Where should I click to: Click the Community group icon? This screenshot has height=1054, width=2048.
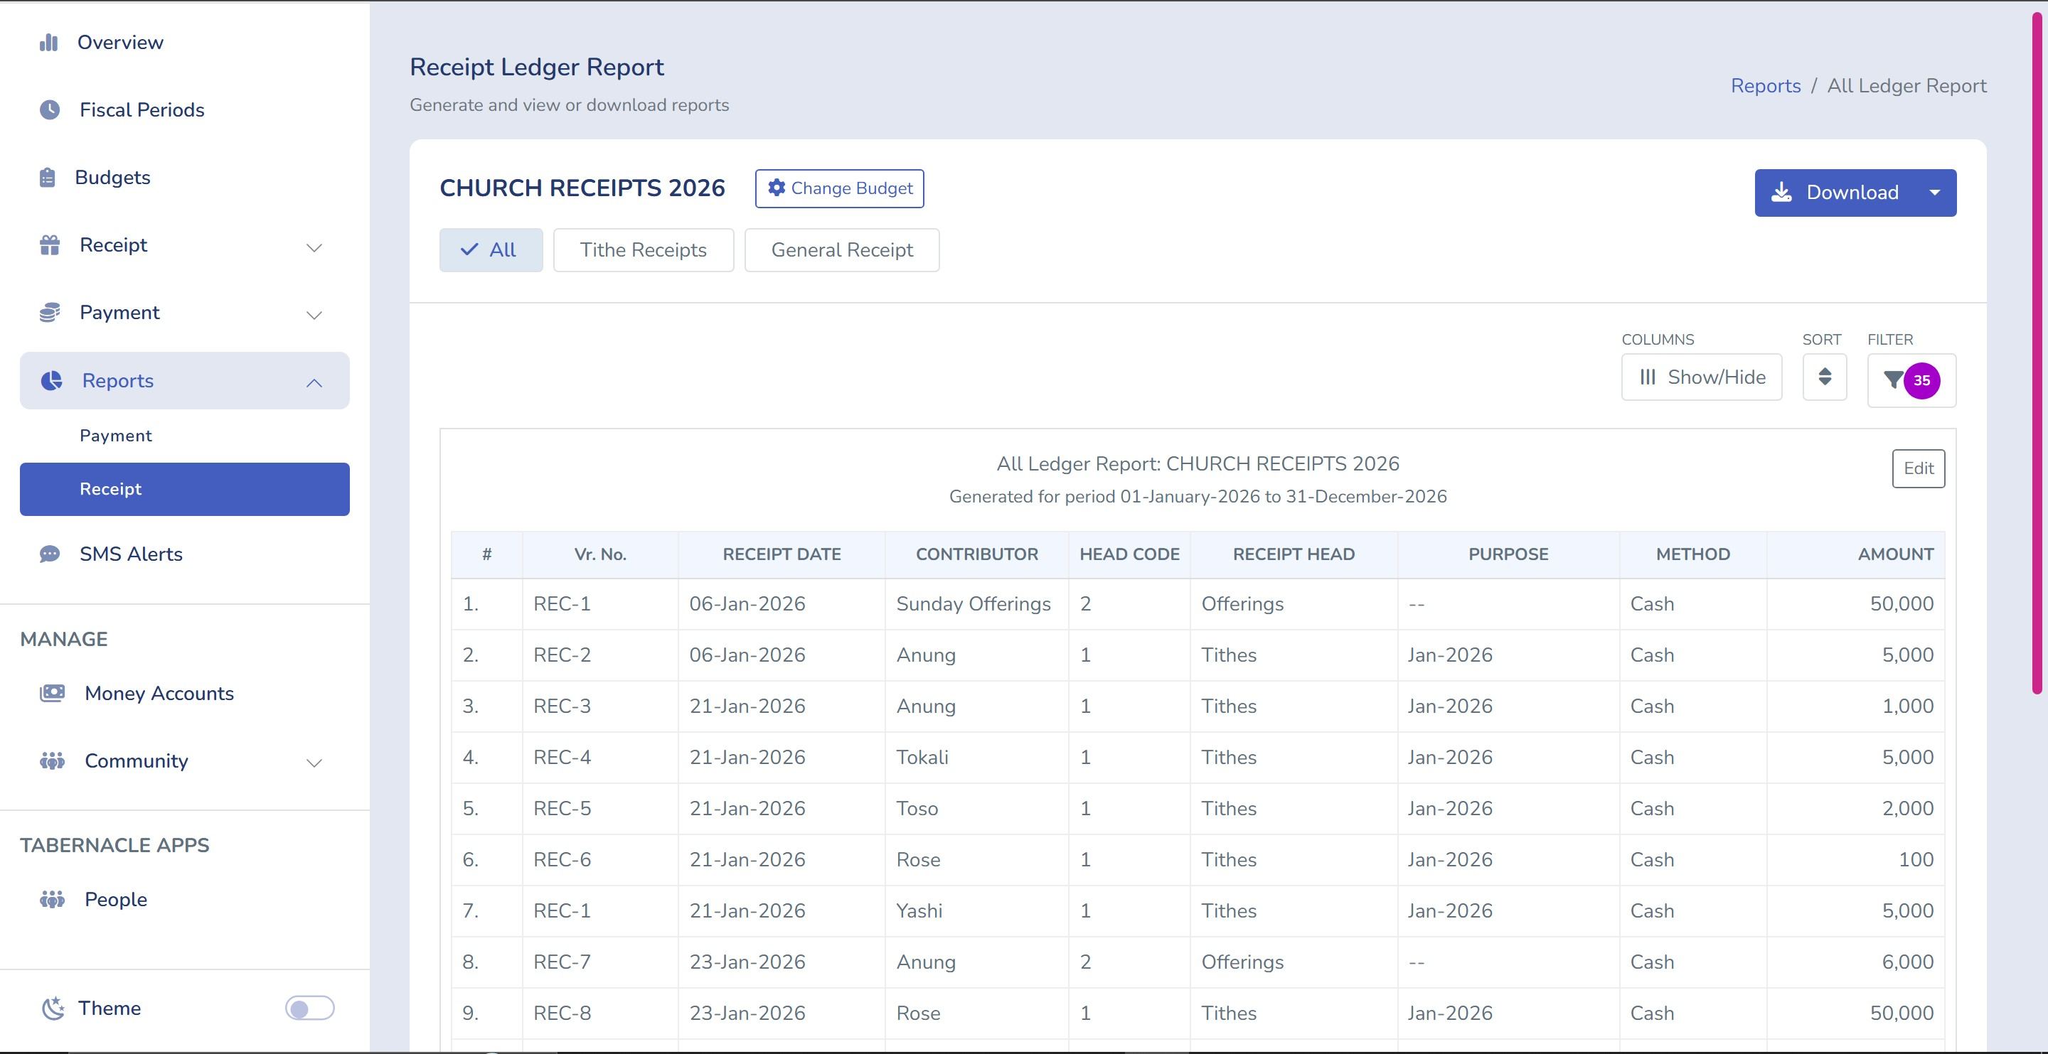tap(53, 760)
